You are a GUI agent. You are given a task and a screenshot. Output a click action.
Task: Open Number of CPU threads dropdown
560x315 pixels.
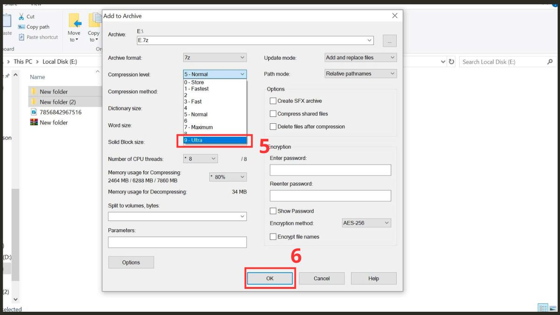click(x=200, y=159)
